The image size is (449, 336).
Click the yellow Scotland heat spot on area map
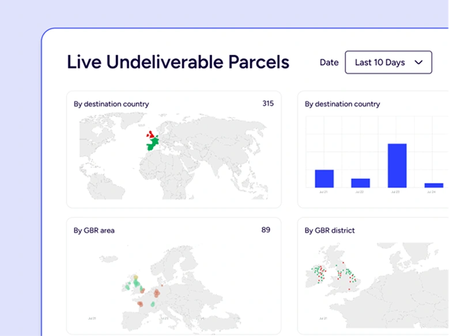coord(135,277)
